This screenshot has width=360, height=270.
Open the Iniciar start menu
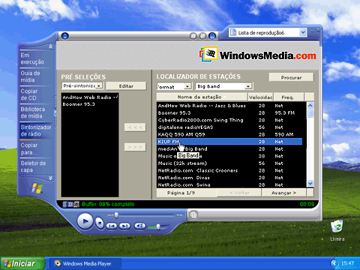click(x=22, y=263)
